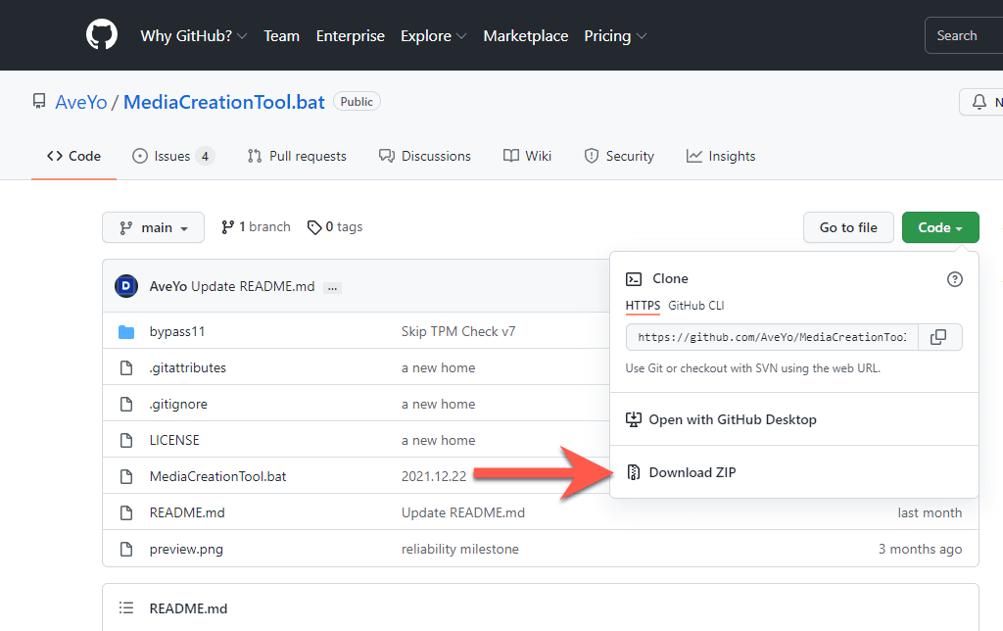Expand the Why GitHub? menu

coord(193,36)
